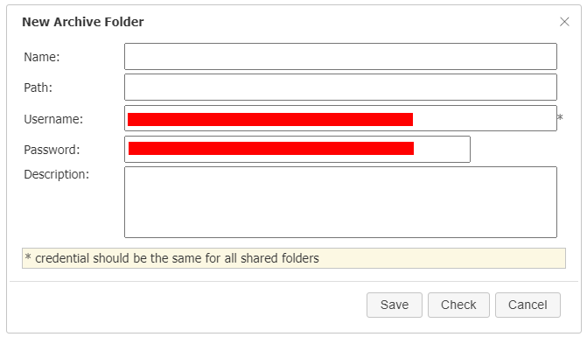
Task: Click the Description: label
Action: click(x=57, y=174)
